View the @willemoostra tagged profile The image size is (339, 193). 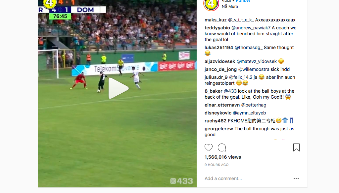coord(254,69)
